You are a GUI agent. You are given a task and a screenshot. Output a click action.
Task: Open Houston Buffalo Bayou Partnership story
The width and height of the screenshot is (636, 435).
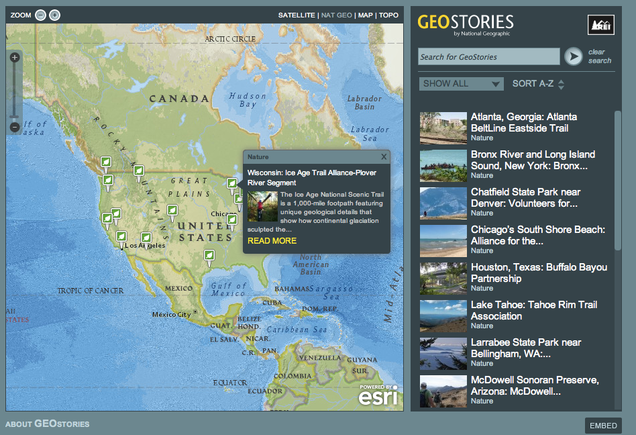[539, 273]
